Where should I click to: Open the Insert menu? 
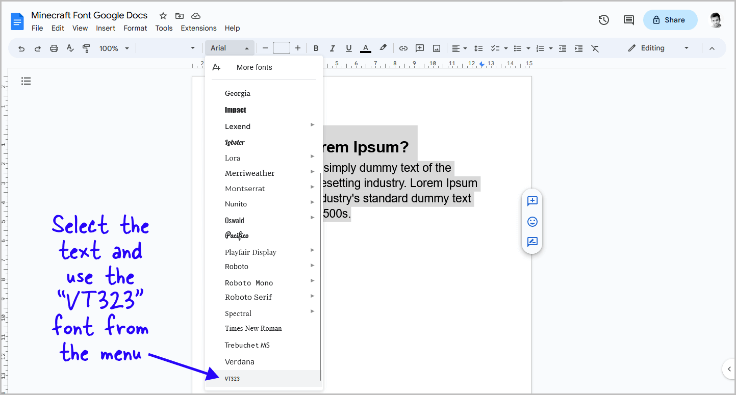tap(106, 28)
